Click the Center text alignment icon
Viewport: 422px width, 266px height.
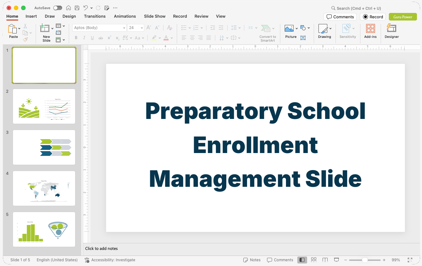coord(192,38)
